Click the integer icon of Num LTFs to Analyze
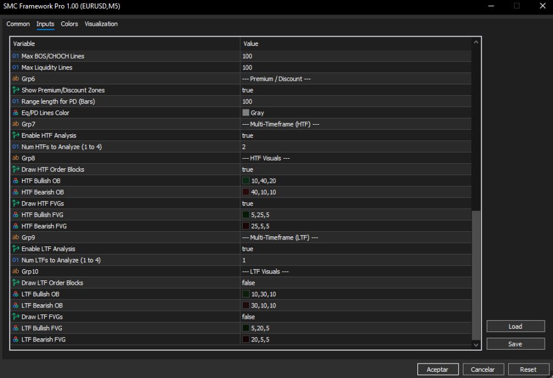 (16, 260)
